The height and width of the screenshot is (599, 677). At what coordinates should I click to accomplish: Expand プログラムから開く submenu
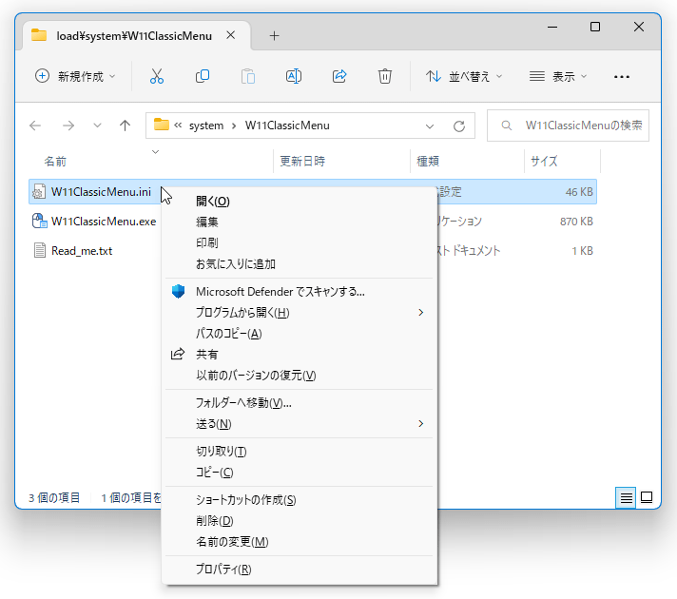point(421,312)
